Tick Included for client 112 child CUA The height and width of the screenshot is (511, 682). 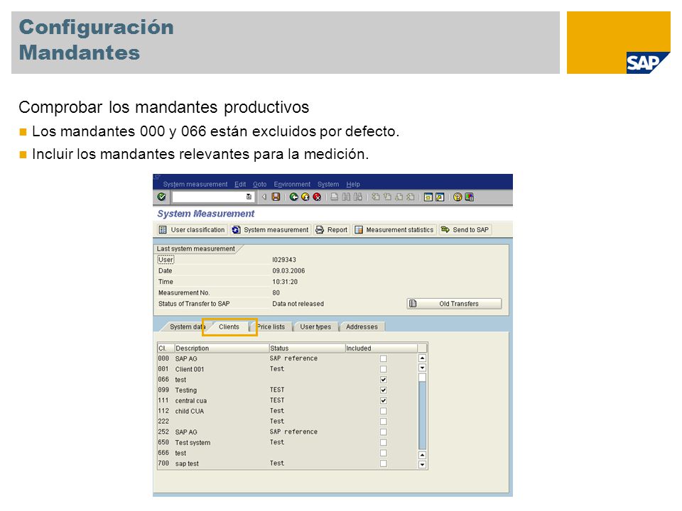(383, 411)
